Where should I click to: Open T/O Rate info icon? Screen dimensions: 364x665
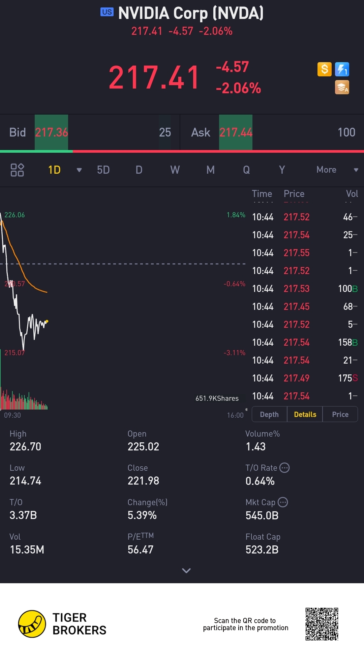pyautogui.click(x=285, y=468)
